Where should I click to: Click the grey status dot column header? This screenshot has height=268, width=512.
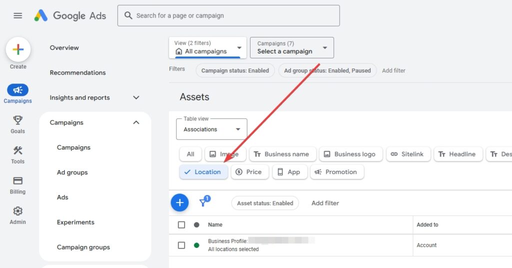[196, 224]
